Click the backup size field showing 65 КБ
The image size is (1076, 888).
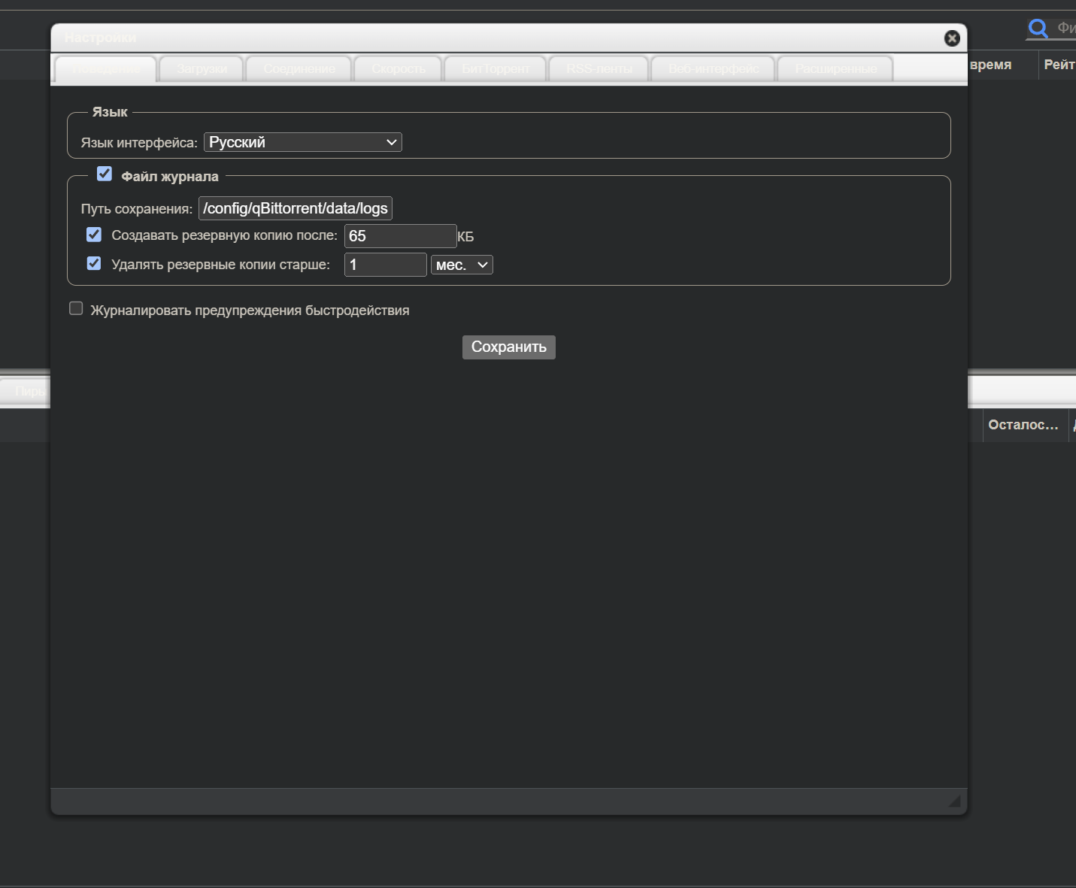coord(400,235)
